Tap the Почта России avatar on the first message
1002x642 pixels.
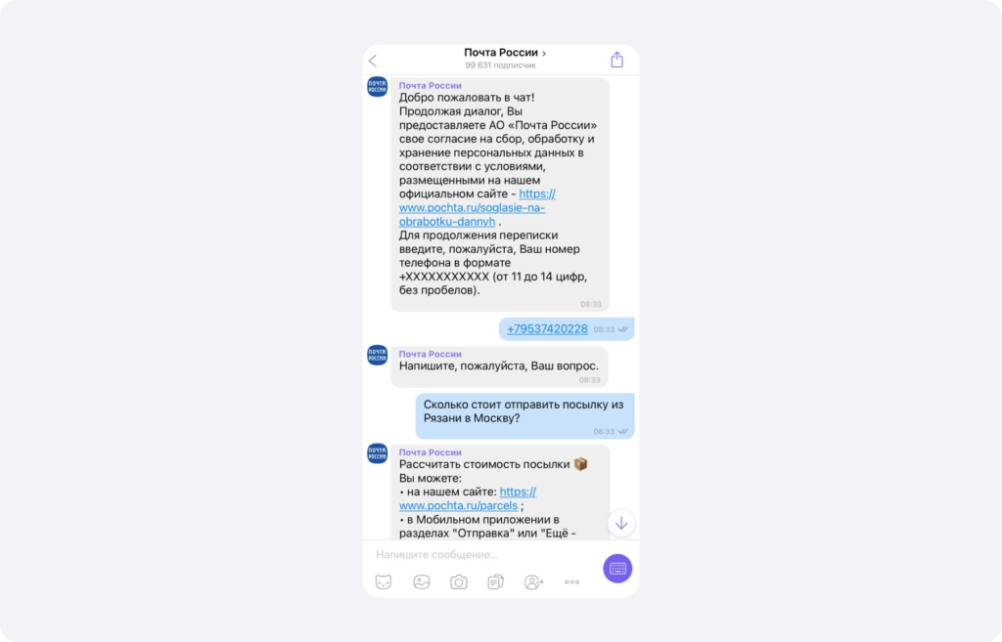click(x=377, y=87)
